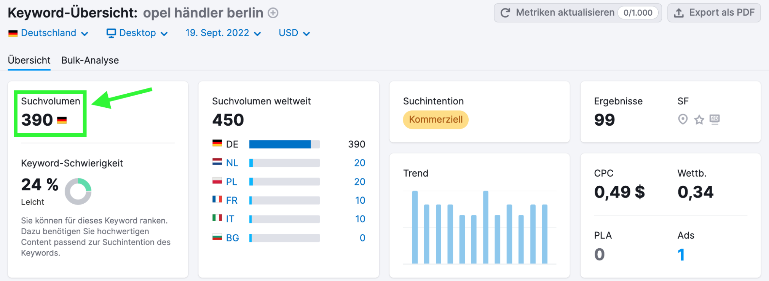Screen dimensions: 769x281
Task: Open the Deutschland country dropdown
Action: pos(48,33)
